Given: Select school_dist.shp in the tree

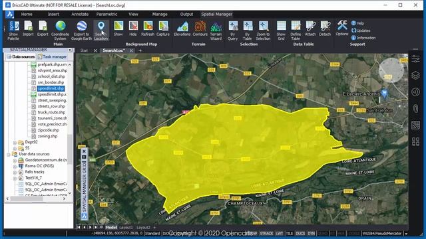Looking at the screenshot, I should (51, 76).
